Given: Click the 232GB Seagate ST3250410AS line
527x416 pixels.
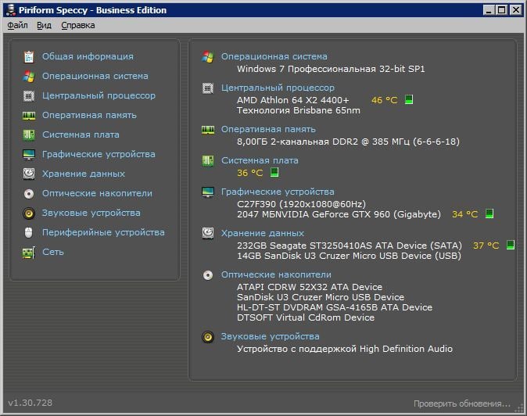Looking at the screenshot, I should tap(350, 246).
